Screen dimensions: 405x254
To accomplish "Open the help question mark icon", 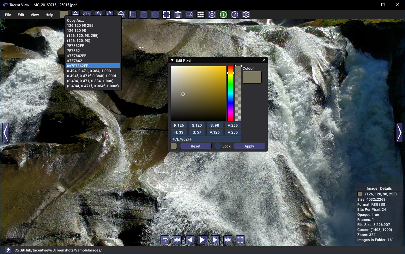I will click(235, 14).
